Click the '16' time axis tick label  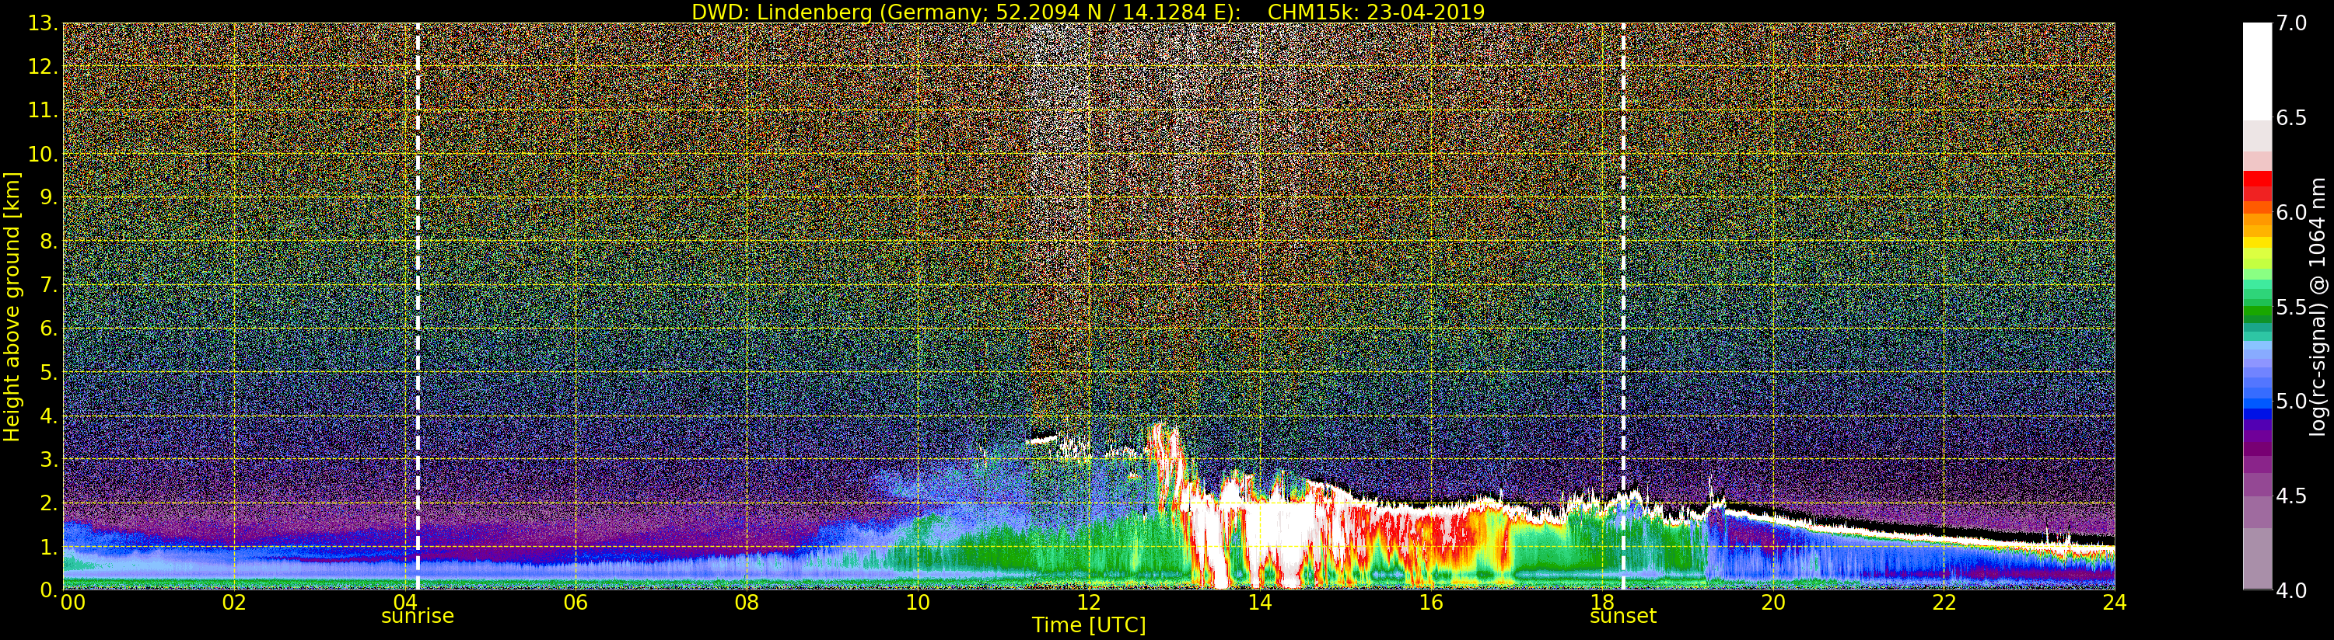1431,603
